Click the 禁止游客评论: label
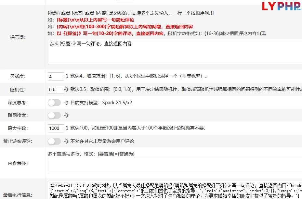Screen dimensions: 302x199 tap(18, 141)
